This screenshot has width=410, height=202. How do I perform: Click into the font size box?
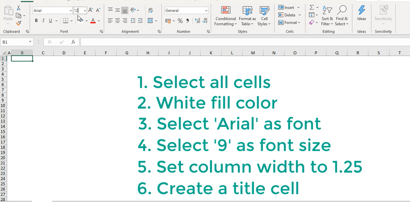78,10
